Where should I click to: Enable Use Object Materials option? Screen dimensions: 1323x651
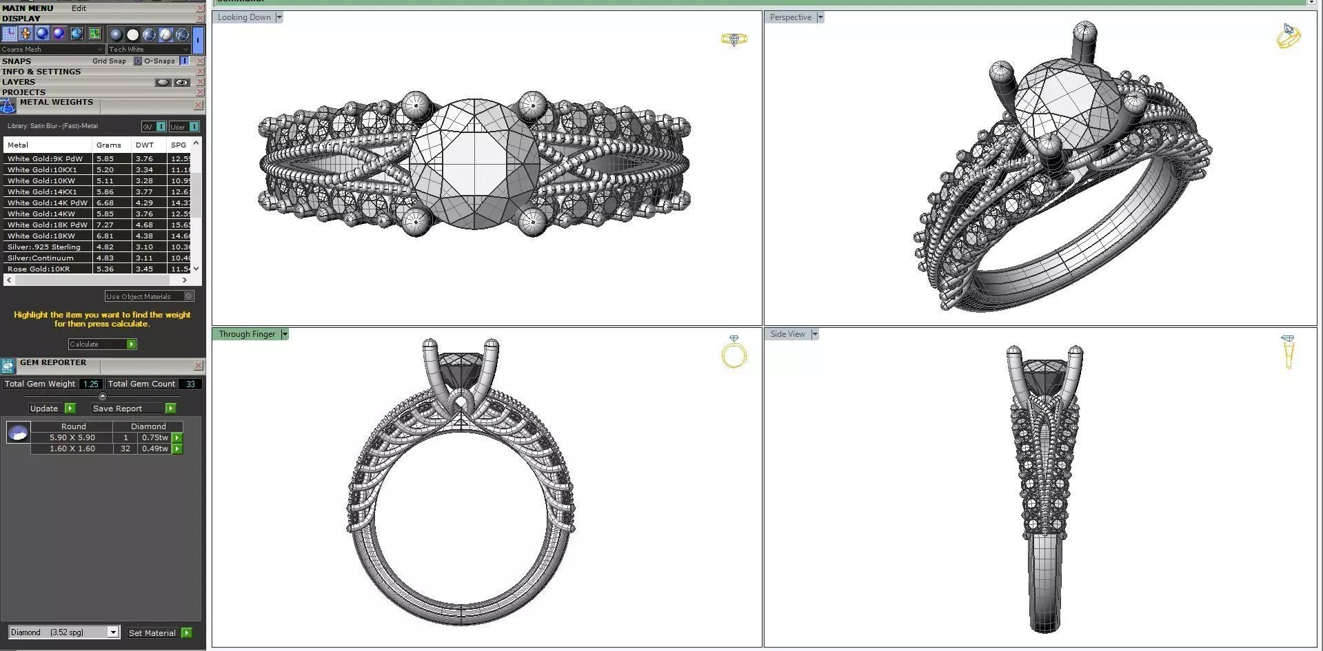150,296
